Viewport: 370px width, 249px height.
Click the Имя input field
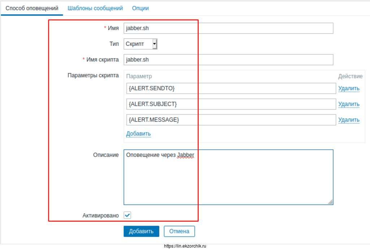coord(228,28)
